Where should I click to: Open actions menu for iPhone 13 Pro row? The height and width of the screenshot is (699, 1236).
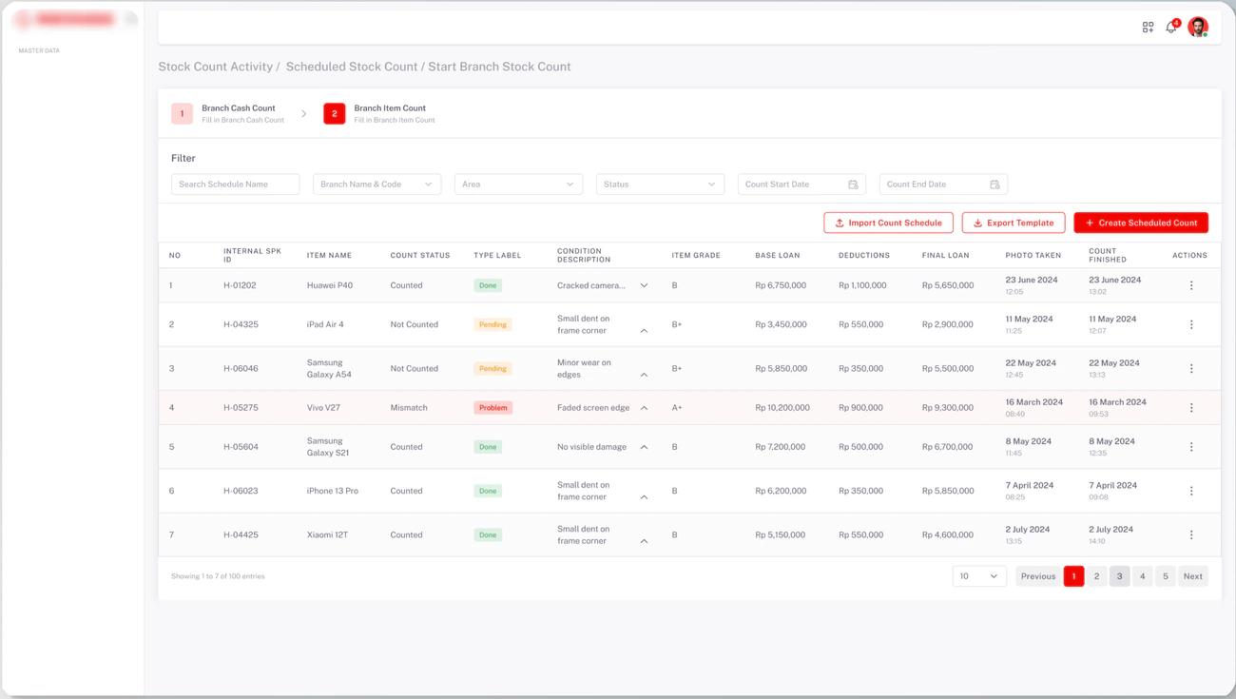[1191, 491]
